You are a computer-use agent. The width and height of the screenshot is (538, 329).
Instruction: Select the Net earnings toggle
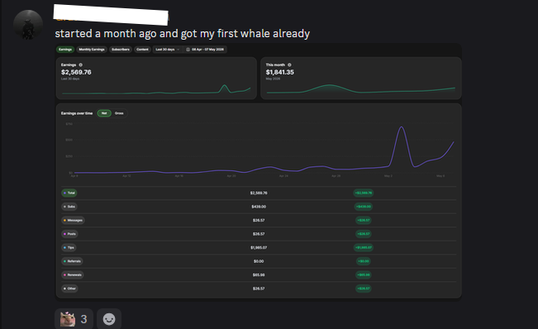pos(104,113)
